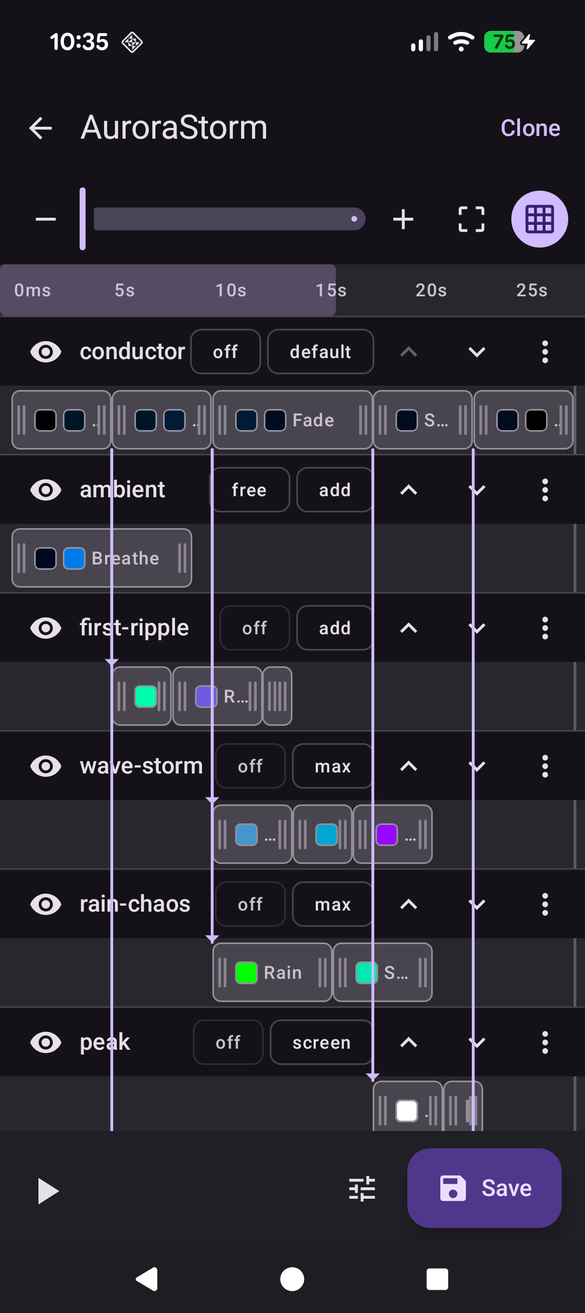
Task: Go back using the arrow next to AuroraStorm
Action: (x=41, y=128)
